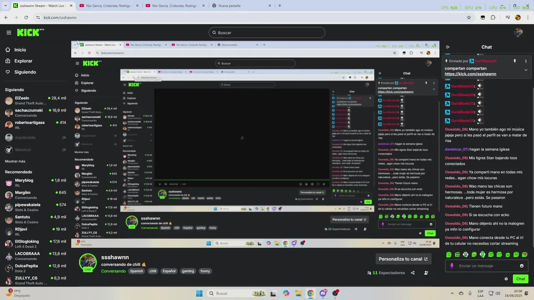Open ElGlogloking recommended channel
The image size is (534, 300).
[x=35, y=244]
